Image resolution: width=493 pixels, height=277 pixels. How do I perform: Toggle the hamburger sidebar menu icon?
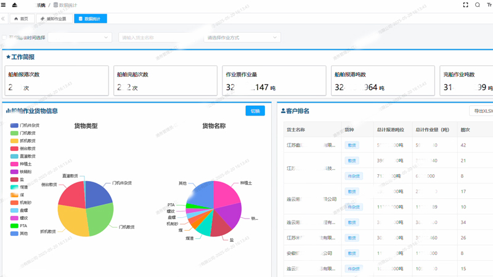[4, 5]
